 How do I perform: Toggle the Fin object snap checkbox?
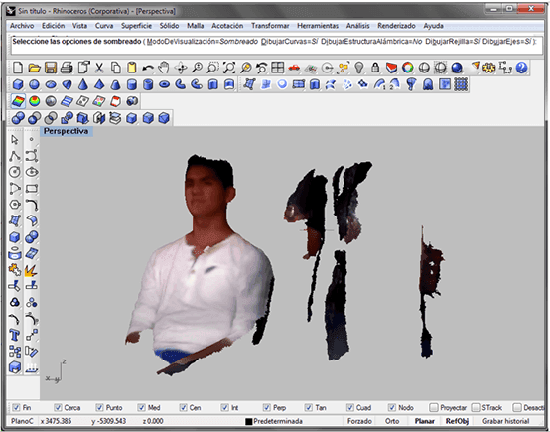pyautogui.click(x=16, y=408)
